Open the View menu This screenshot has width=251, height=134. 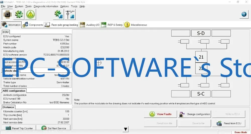(x=10, y=7)
